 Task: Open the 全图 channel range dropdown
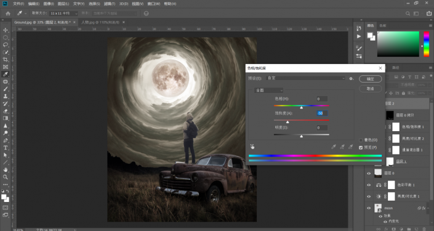[269, 91]
